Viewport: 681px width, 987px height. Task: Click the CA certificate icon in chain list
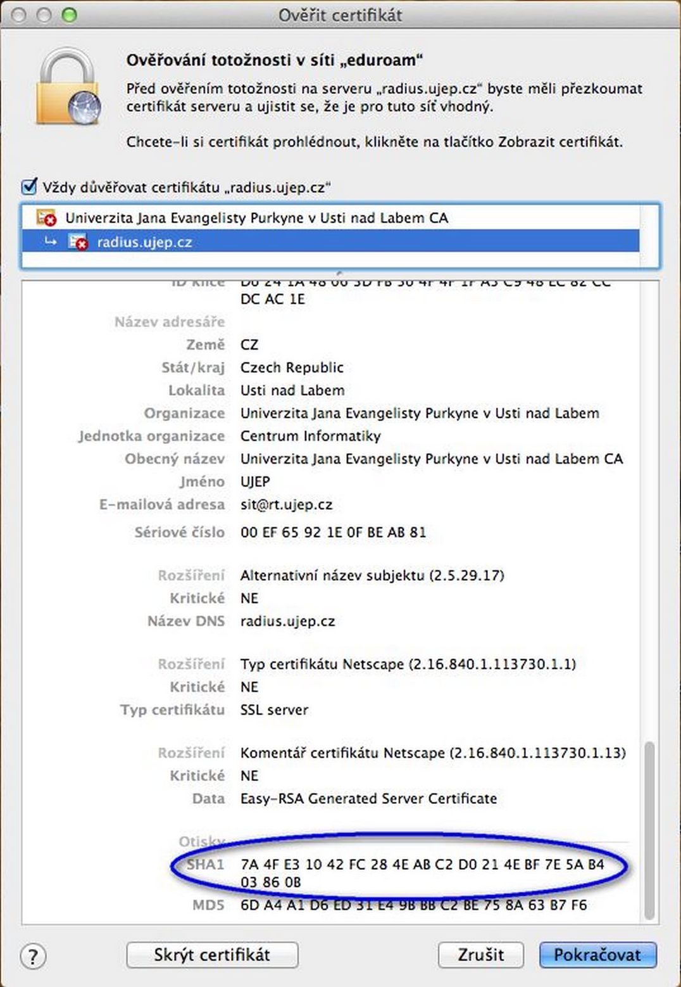tap(46, 219)
